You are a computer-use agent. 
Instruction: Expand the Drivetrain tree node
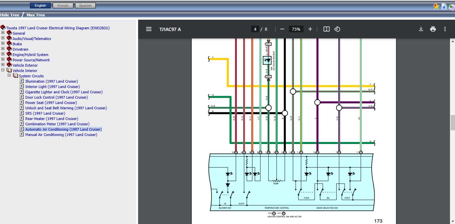click(3, 49)
